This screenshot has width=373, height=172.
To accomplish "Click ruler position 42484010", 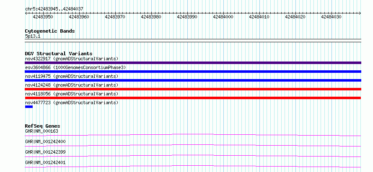I will tap(259, 17).
